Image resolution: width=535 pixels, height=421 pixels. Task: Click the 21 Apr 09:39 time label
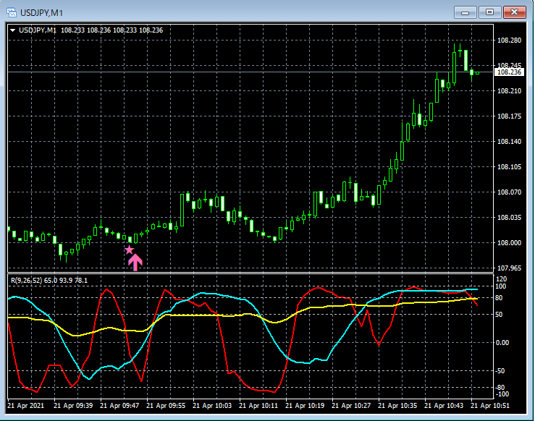click(x=73, y=406)
